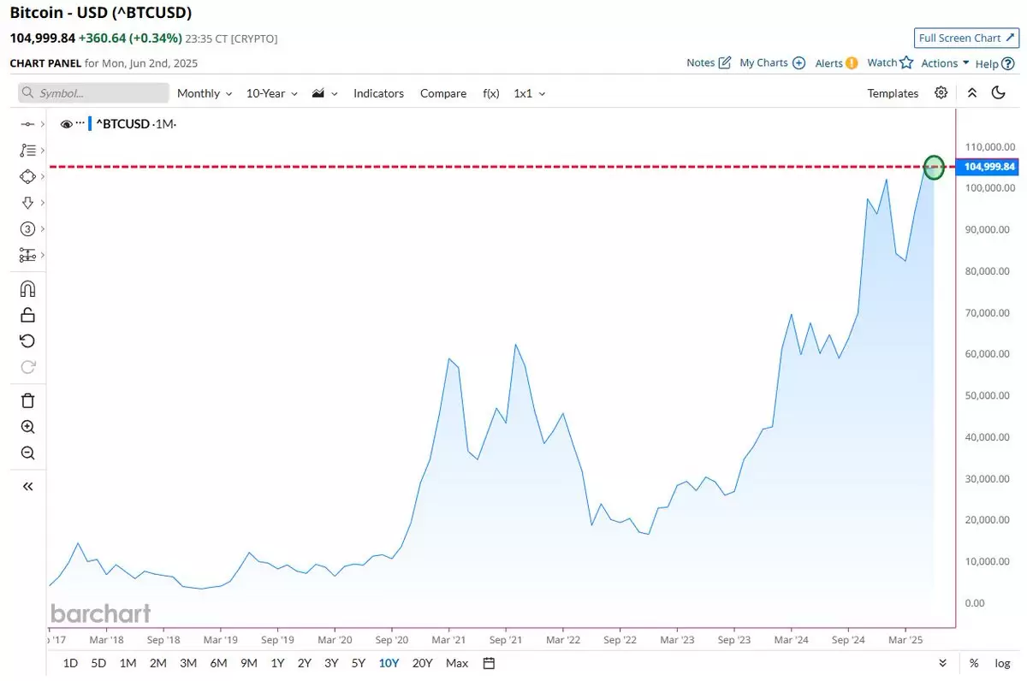
Task: Open the 1x1 grid layout dropdown
Action: click(530, 93)
